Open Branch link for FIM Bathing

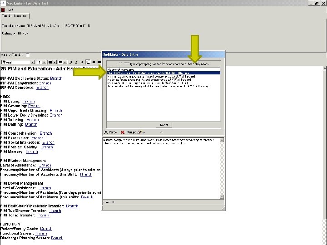(x=31, y=124)
